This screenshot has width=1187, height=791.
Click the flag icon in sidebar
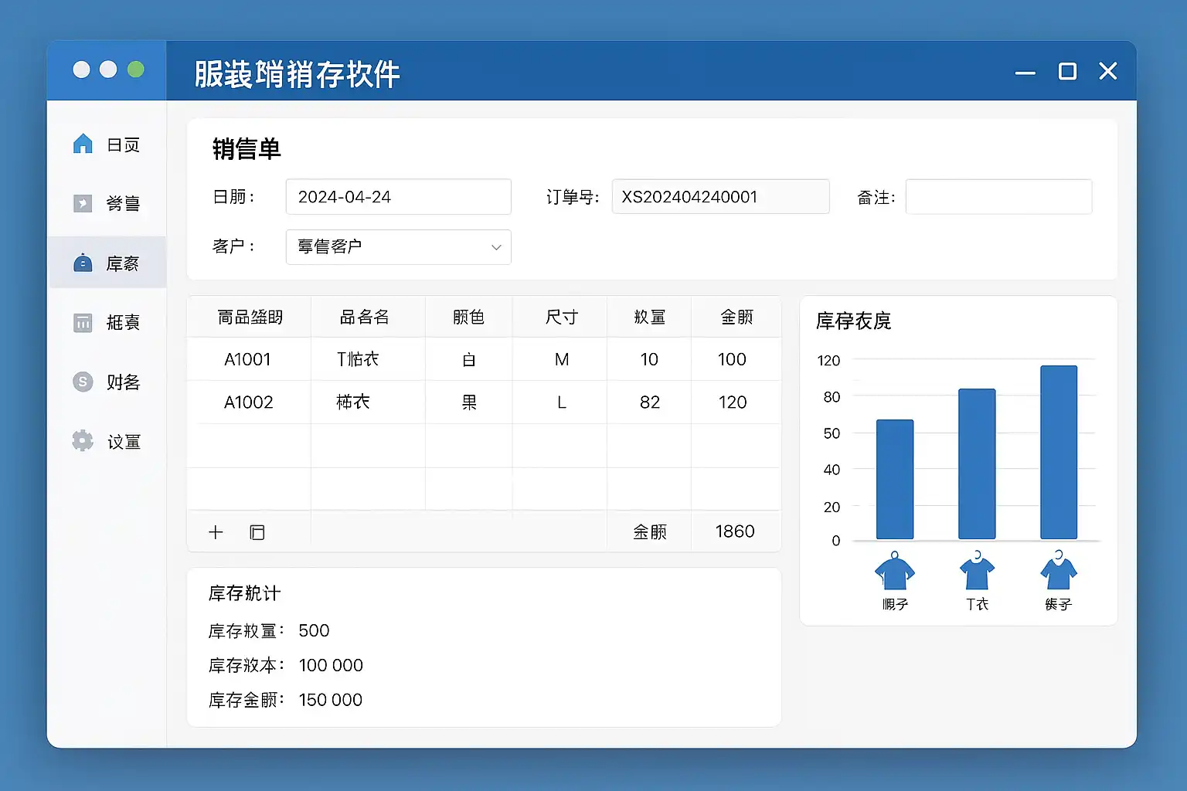83,203
